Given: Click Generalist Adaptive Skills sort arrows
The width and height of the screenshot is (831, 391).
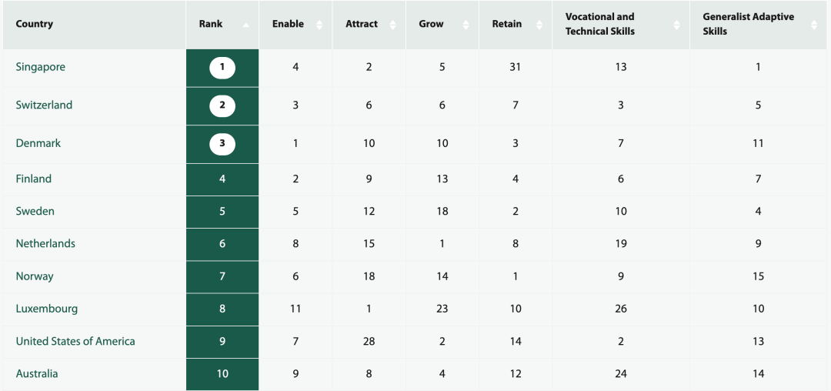Looking at the screenshot, I should [814, 25].
